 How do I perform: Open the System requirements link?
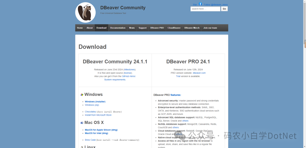pyautogui.click(x=115, y=80)
